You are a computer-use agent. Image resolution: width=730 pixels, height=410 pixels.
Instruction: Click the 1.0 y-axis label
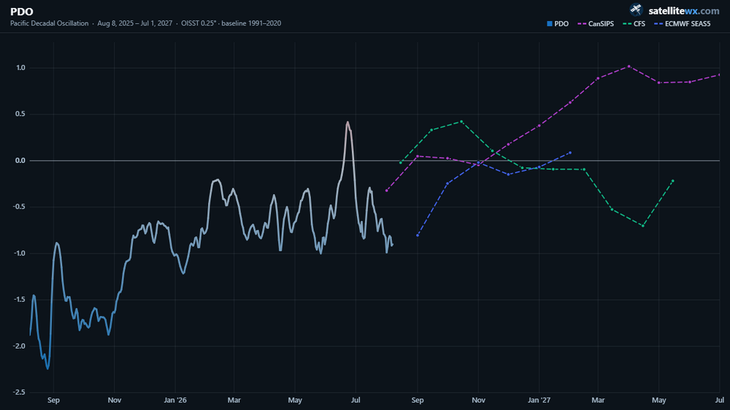pyautogui.click(x=20, y=68)
